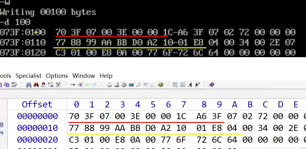Click 'Writing 00100 bytes' line in DOS window
Viewport: 306px width, 149px height.
[48, 12]
